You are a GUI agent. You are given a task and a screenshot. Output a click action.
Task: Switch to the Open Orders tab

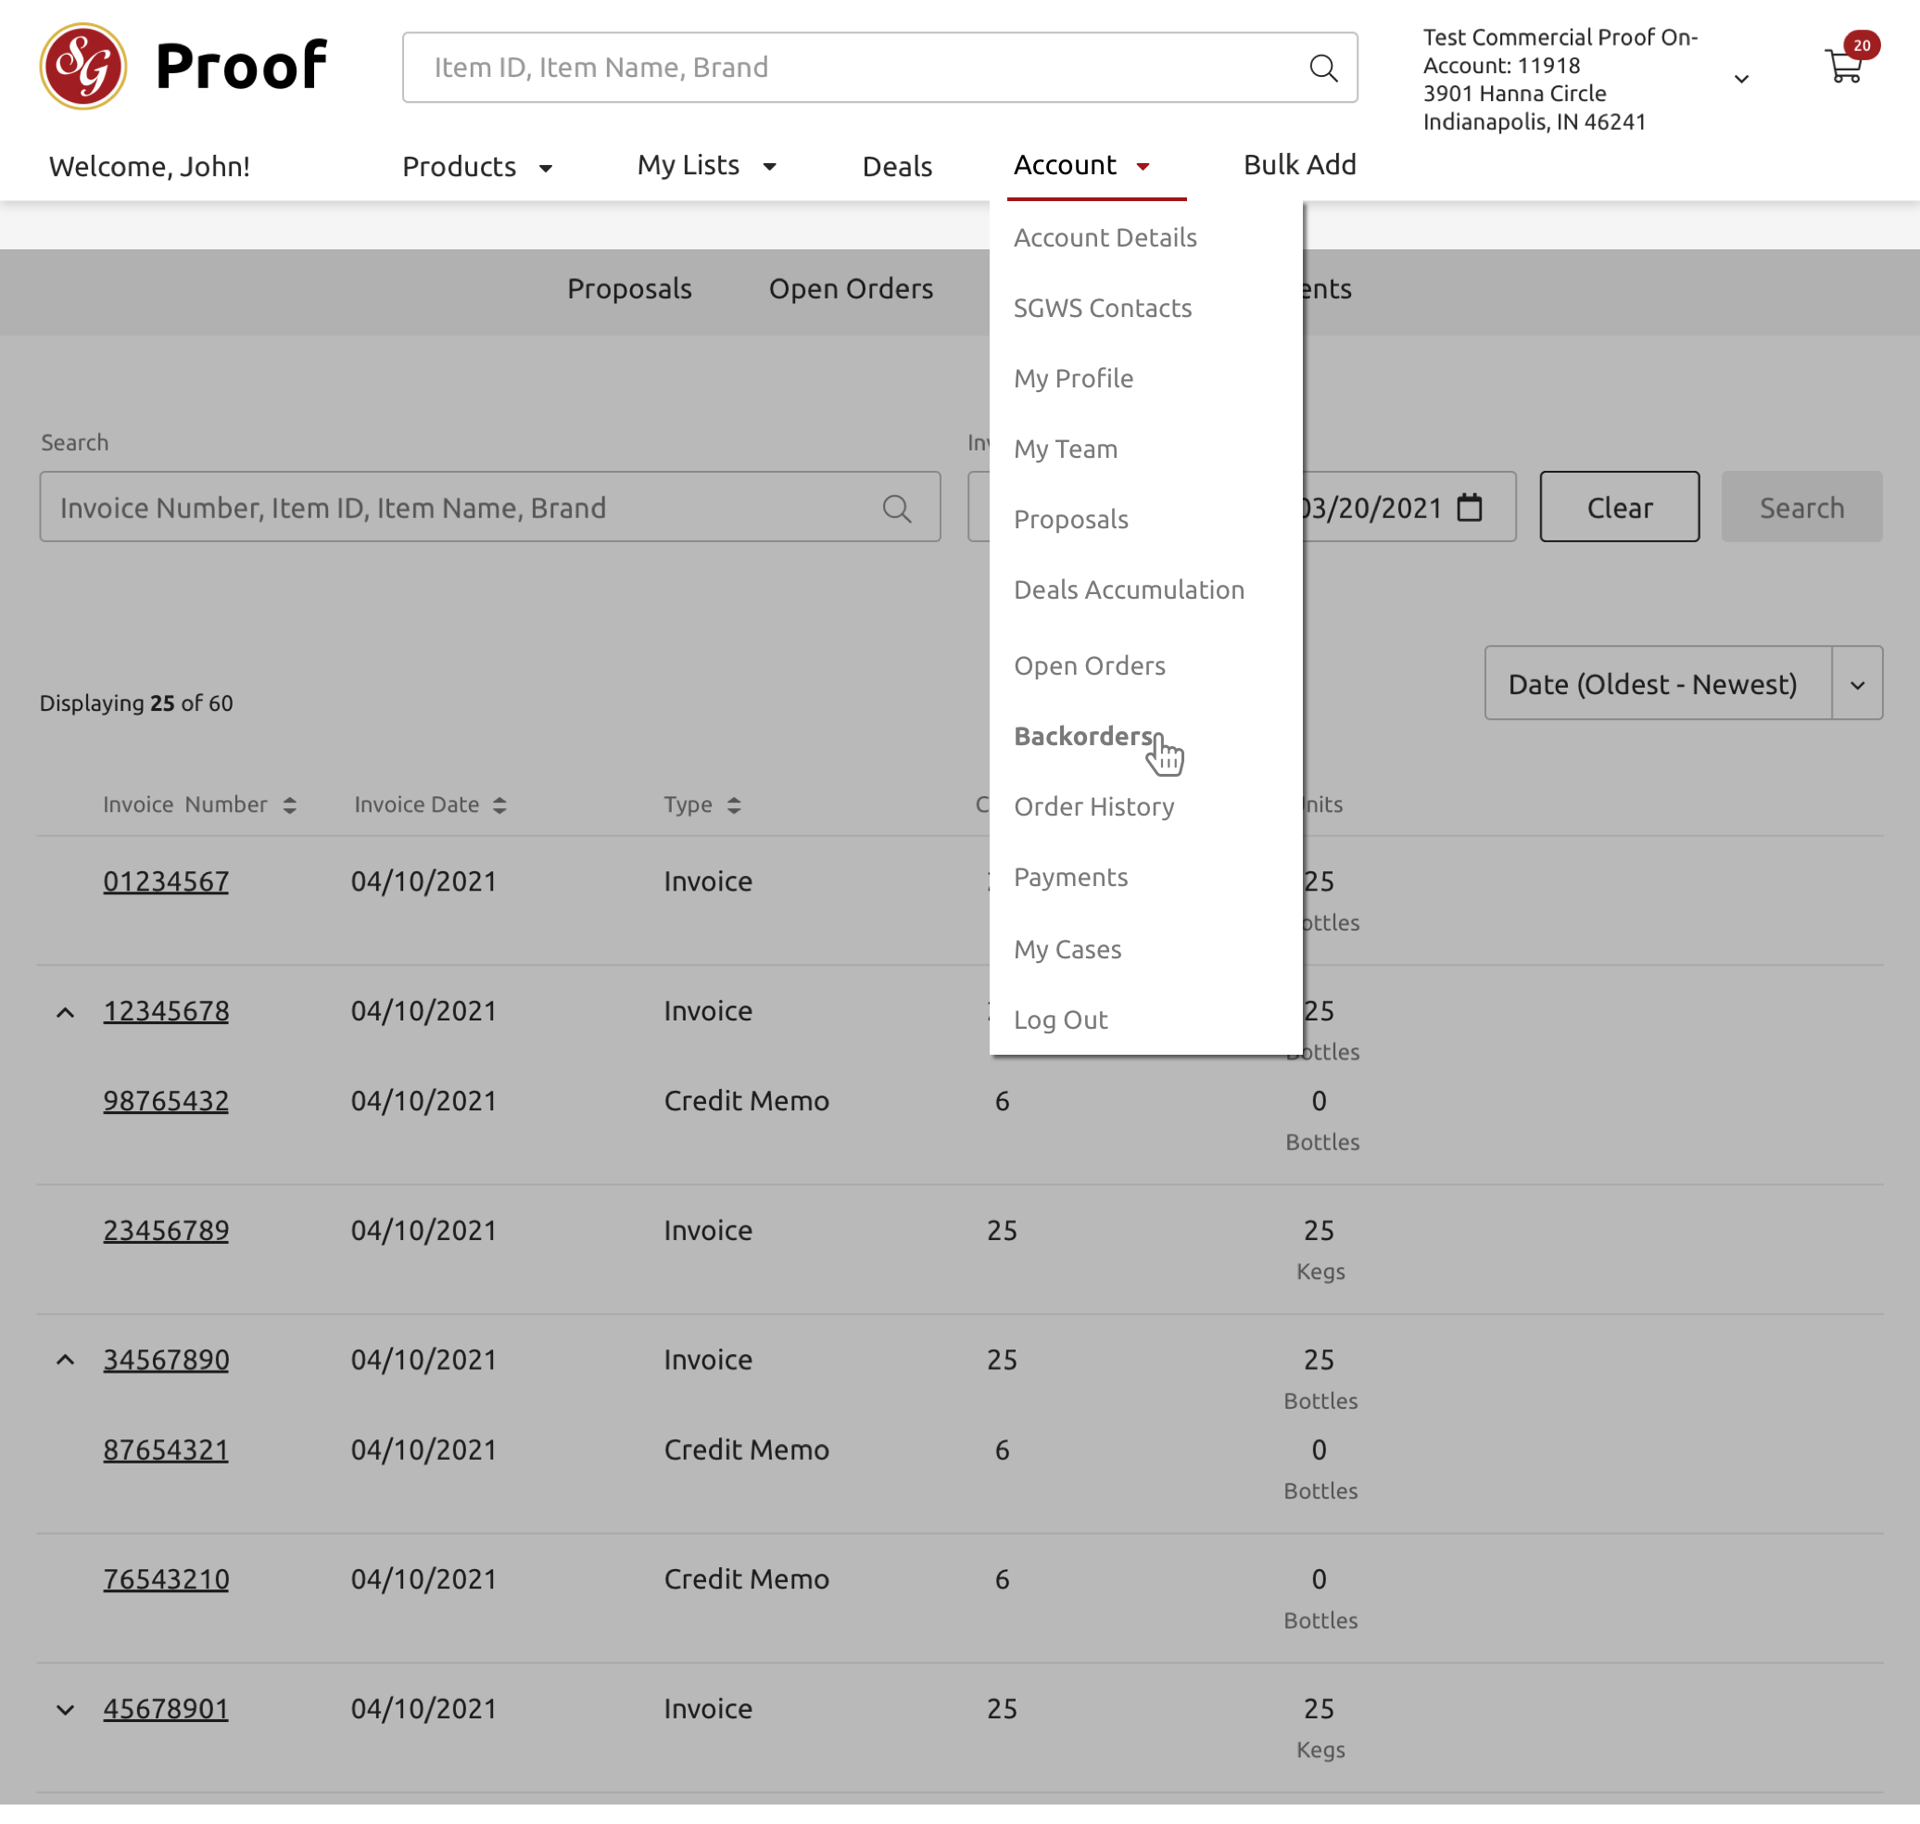tap(850, 289)
